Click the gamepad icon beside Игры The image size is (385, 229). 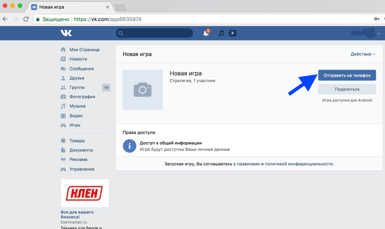click(x=63, y=125)
